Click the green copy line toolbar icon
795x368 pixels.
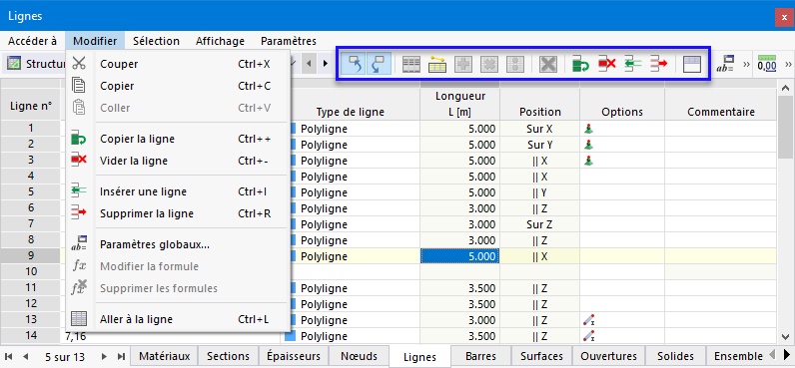click(580, 64)
